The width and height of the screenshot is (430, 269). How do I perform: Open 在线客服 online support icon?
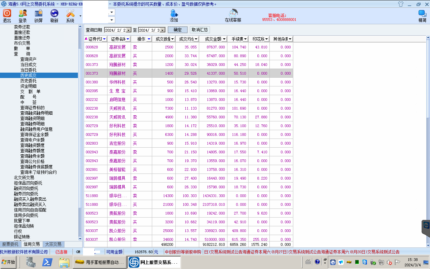233,13
